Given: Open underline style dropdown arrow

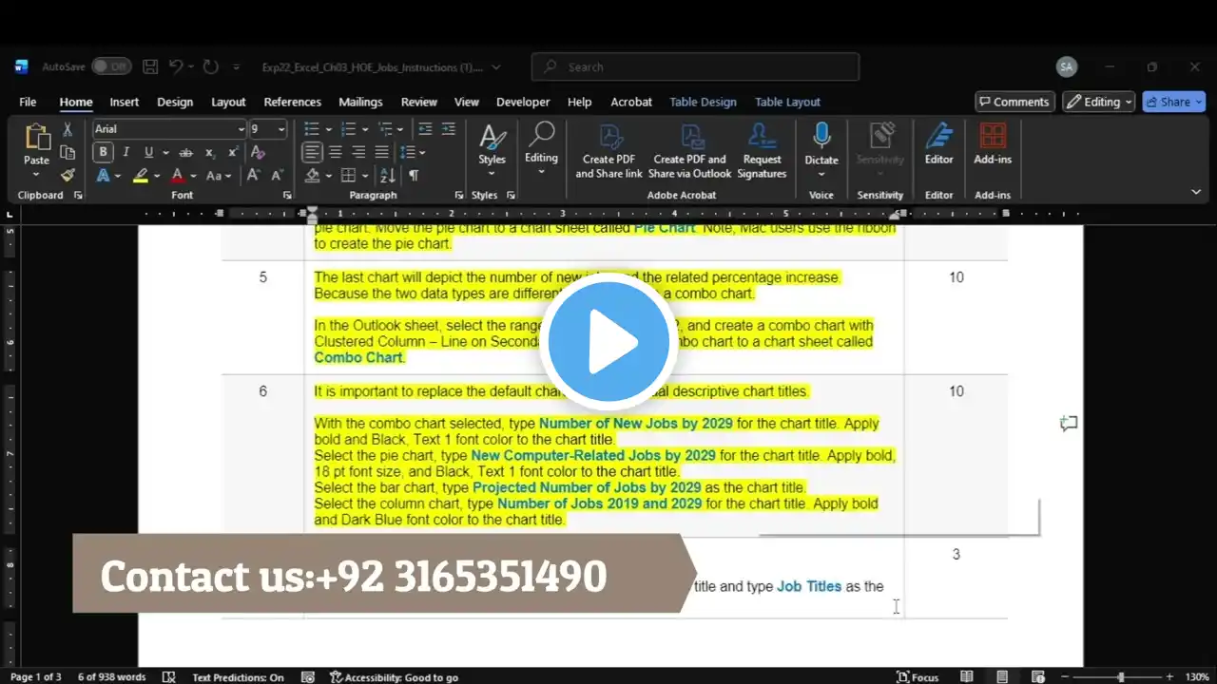Looking at the screenshot, I should click(x=165, y=152).
